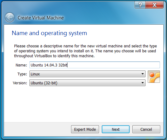Go back using the round arrow button
167x140 pixels.
click(x=9, y=17)
